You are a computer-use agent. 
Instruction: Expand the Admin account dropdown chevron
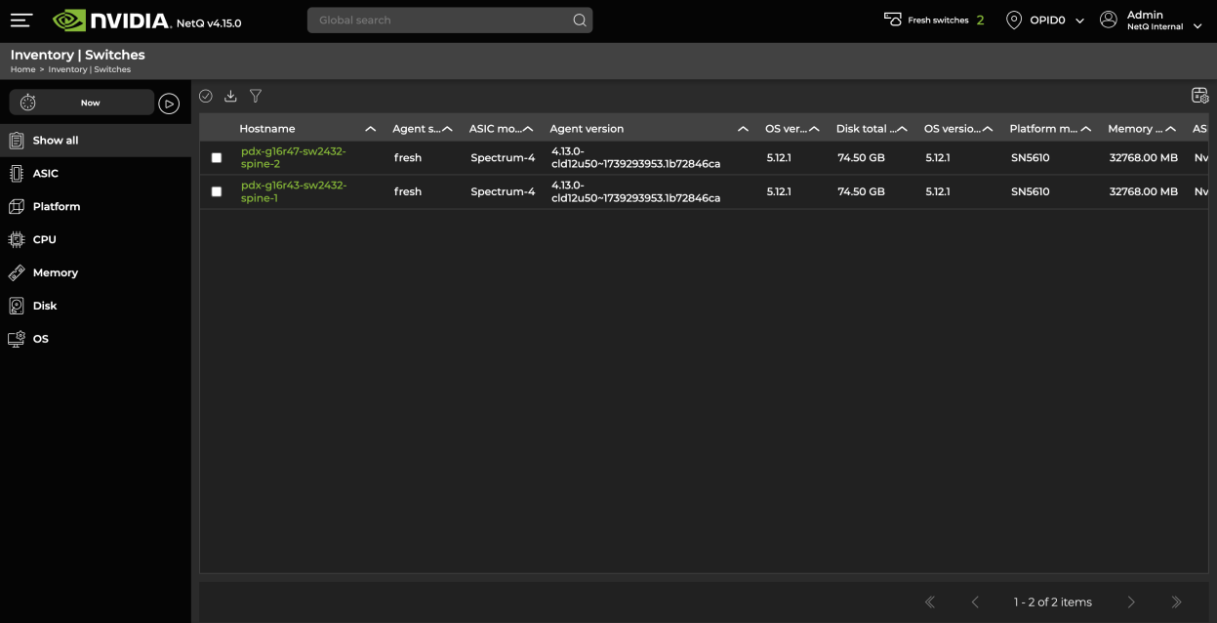point(1197,26)
